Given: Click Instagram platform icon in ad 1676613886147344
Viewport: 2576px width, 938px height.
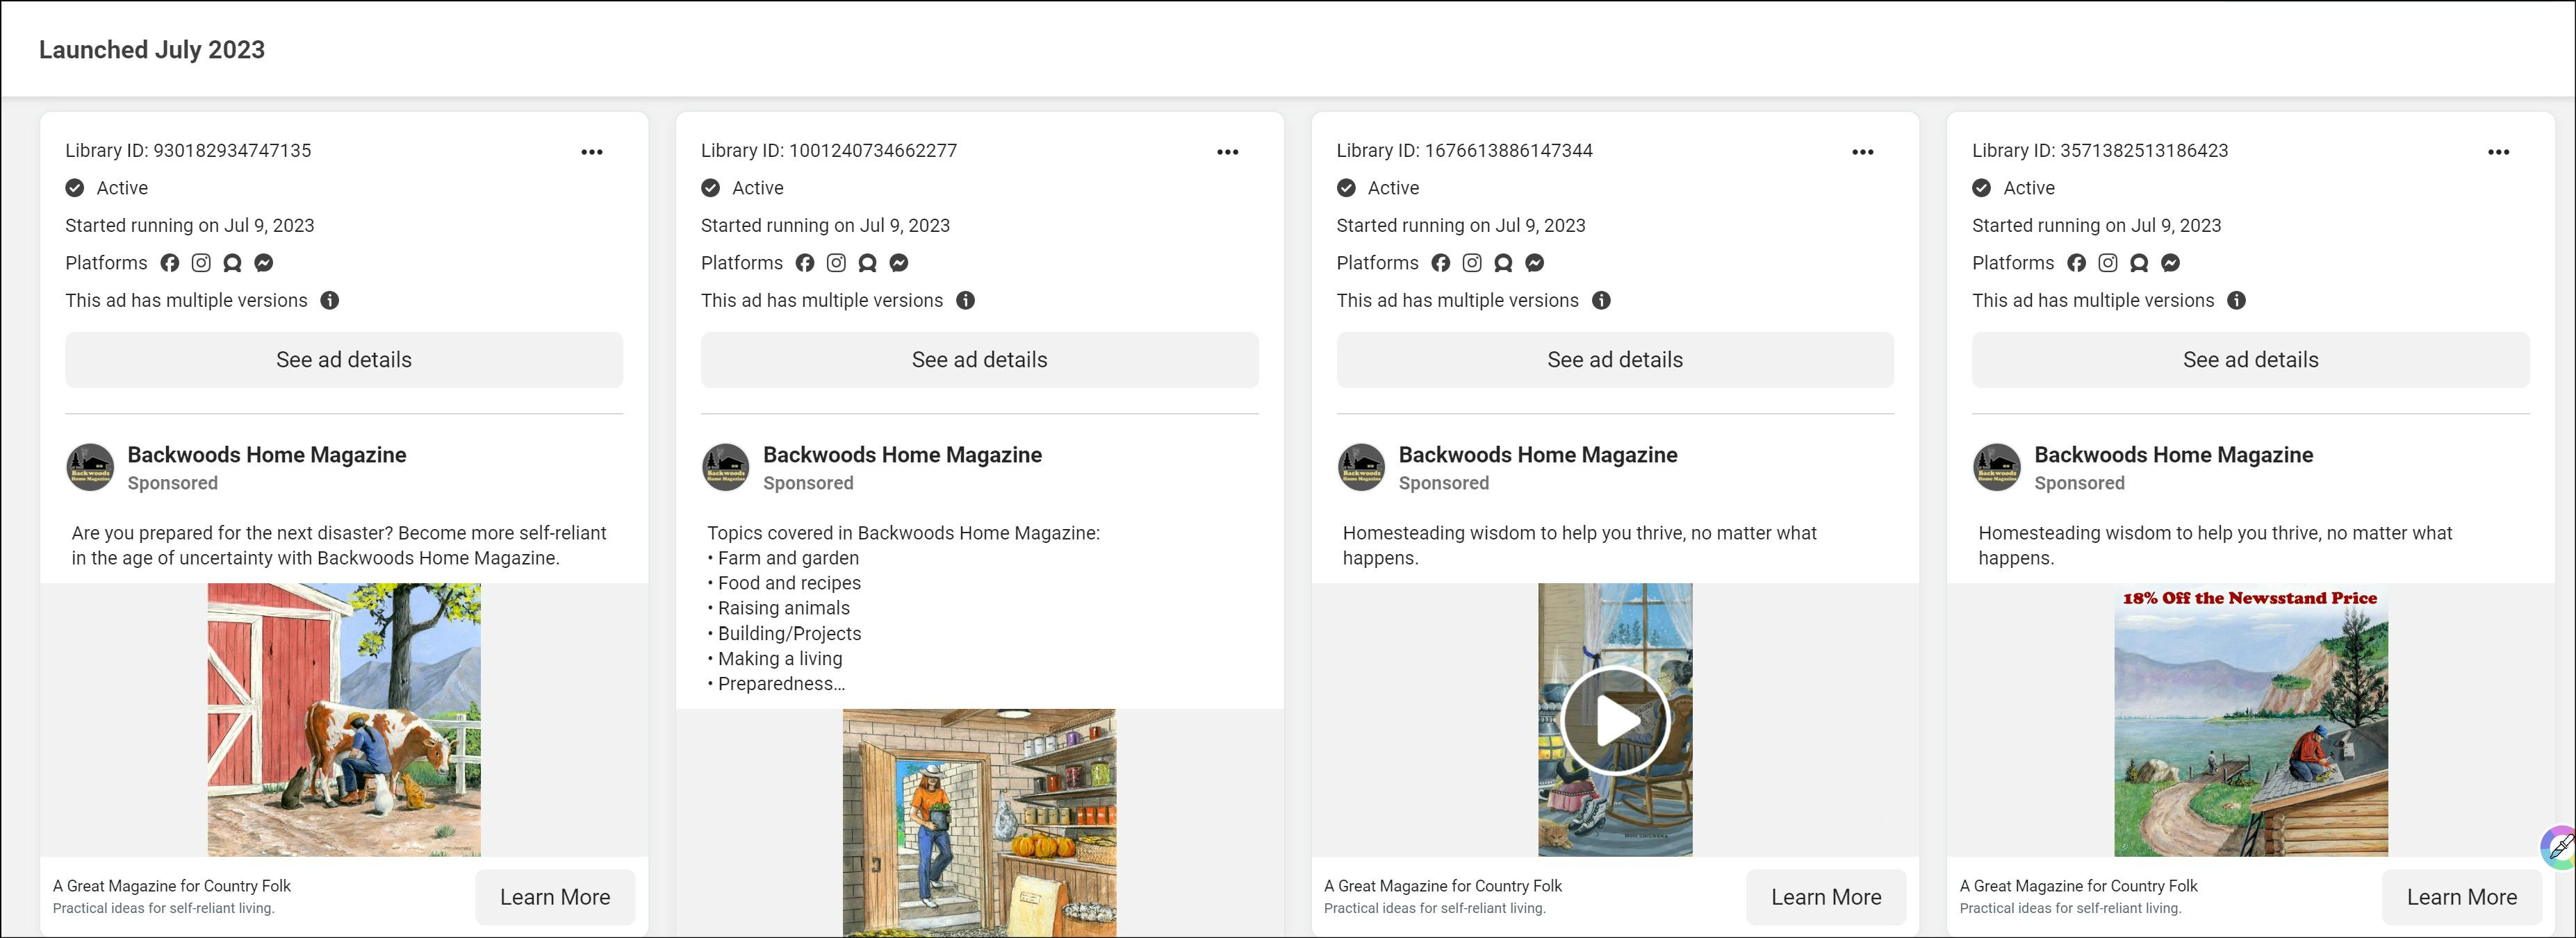Looking at the screenshot, I should (x=1472, y=262).
